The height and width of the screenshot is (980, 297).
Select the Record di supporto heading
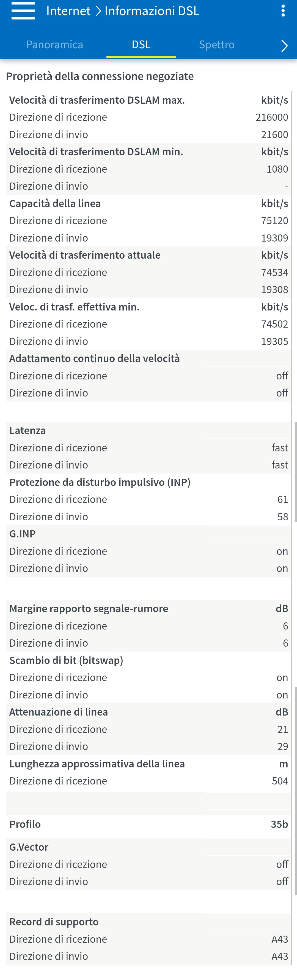[54, 922]
